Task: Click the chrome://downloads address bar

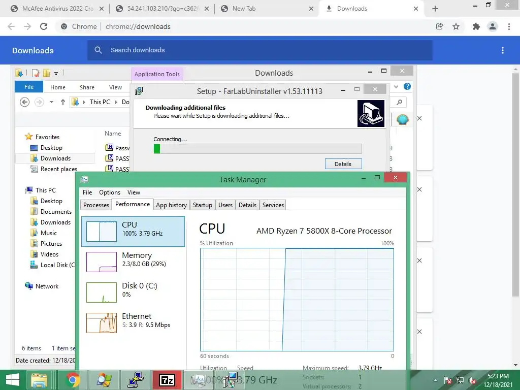Action: coord(138,26)
